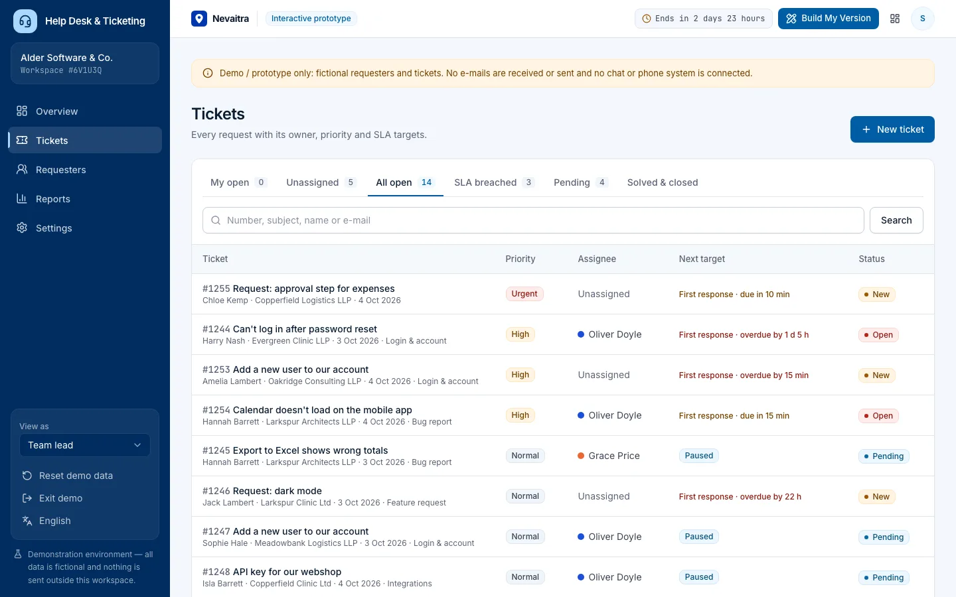Click the Help Desk headset logo icon
The height and width of the screenshot is (597, 956).
(x=25, y=21)
